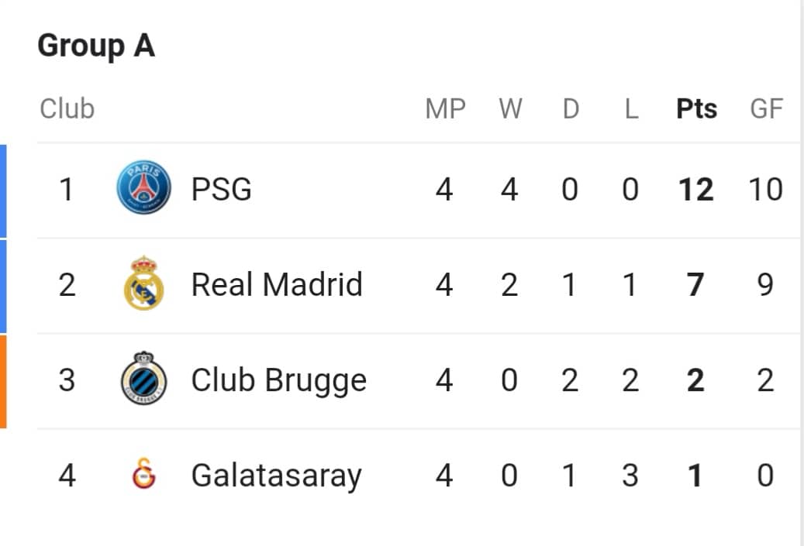Click the blue qualification bar beside PSG
Viewport: 804px width, 546px height.
pyautogui.click(x=3, y=191)
